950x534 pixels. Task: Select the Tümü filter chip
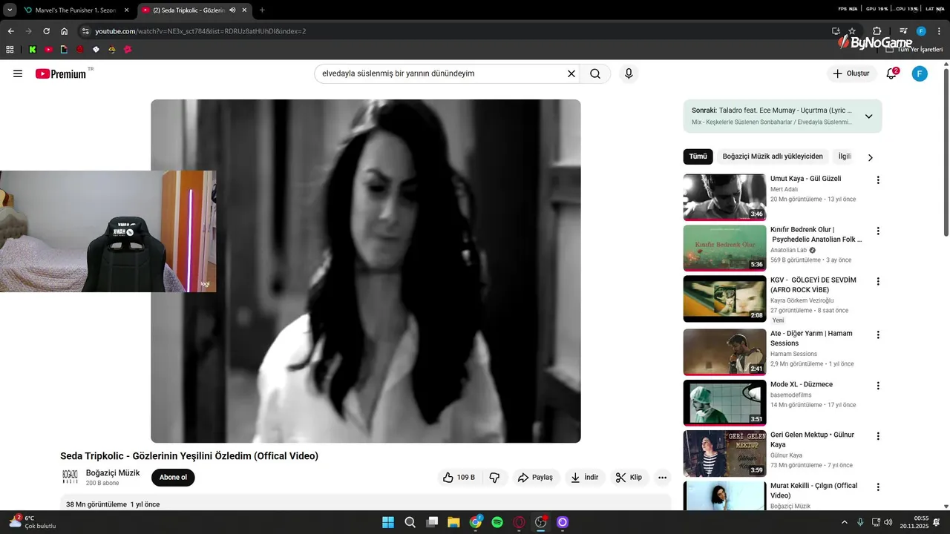(698, 156)
